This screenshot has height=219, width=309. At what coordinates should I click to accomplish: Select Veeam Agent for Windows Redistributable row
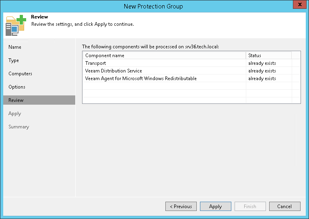coord(141,79)
